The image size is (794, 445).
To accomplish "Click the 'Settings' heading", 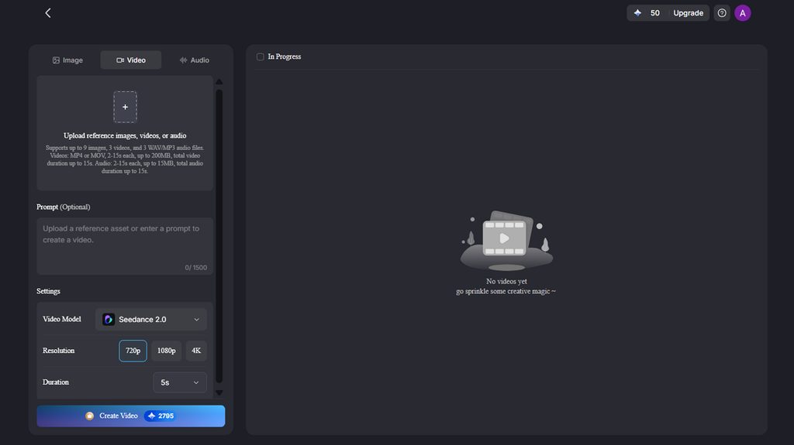I will (x=48, y=291).
